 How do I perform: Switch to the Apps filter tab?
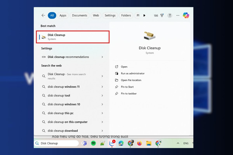[x=63, y=15]
